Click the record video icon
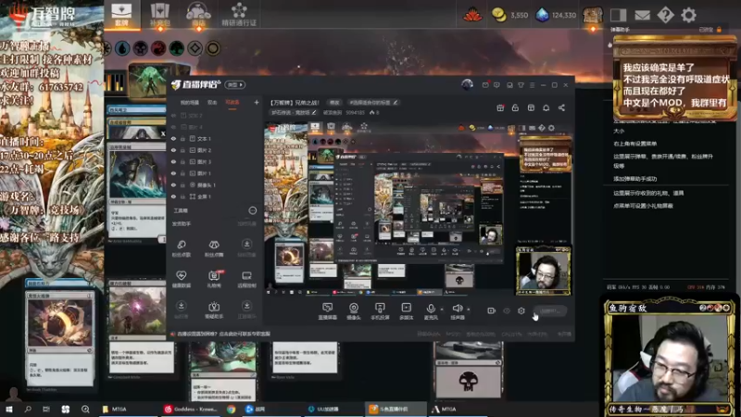 click(x=492, y=310)
